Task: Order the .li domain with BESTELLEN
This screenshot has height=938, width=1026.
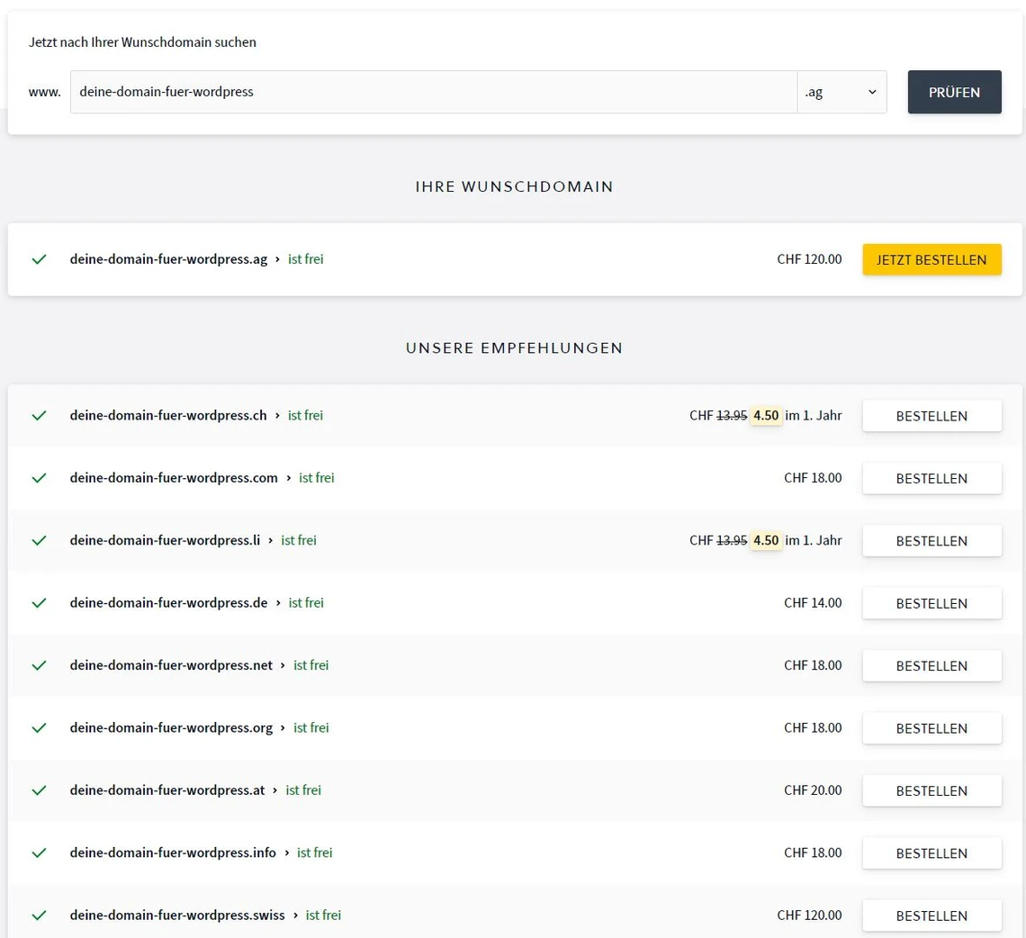Action: pos(931,541)
